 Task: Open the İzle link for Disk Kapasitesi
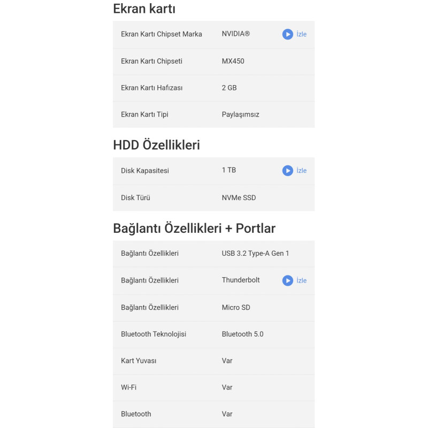301,171
